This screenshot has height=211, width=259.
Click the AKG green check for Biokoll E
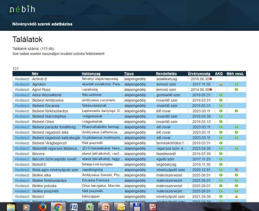click(x=221, y=164)
